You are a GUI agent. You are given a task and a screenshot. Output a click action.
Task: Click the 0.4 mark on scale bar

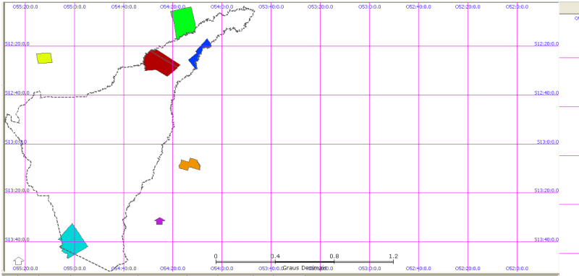275,256
